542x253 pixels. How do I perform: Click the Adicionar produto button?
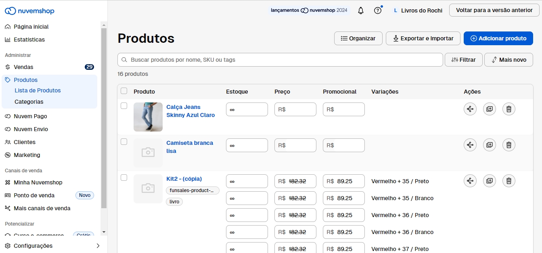point(498,38)
